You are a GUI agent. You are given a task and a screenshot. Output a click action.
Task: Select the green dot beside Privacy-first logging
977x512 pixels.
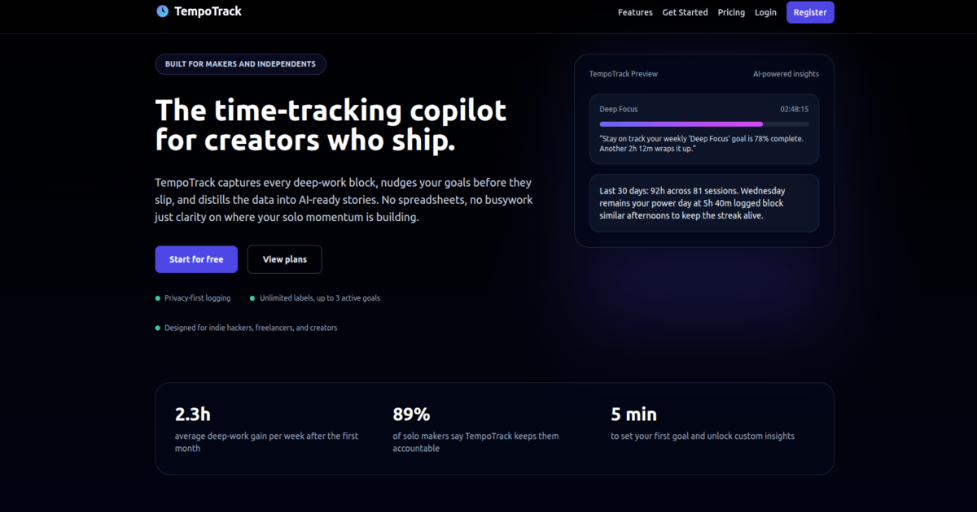(x=157, y=297)
